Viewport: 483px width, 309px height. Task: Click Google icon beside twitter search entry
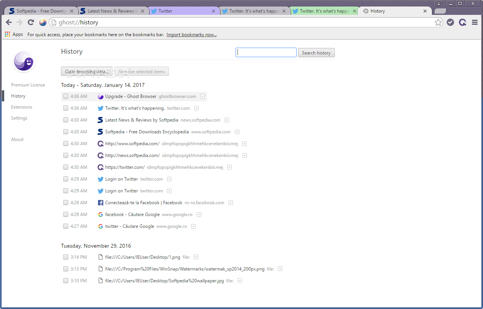pyautogui.click(x=101, y=226)
